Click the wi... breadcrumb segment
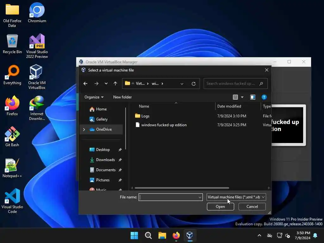This screenshot has height=243, width=324. [x=155, y=84]
